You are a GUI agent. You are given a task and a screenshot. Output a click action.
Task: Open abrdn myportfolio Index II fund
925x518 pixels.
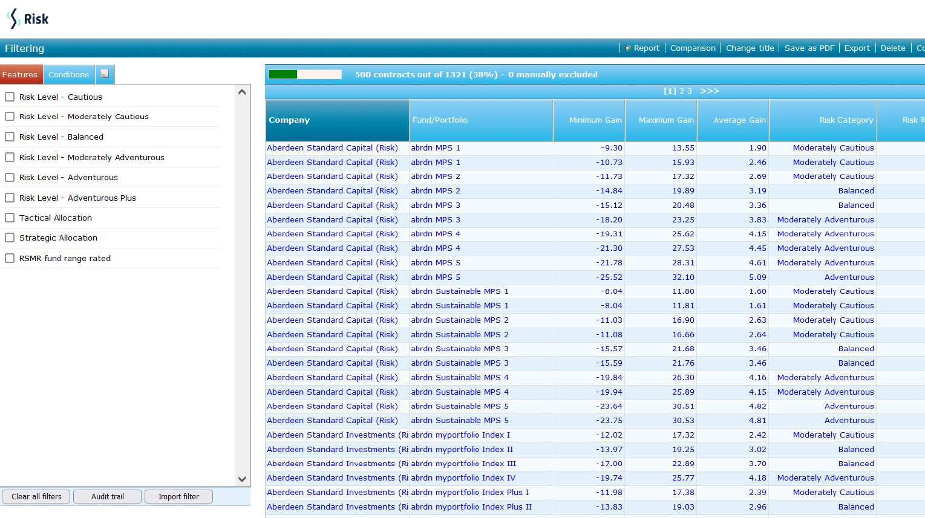pyautogui.click(x=462, y=449)
